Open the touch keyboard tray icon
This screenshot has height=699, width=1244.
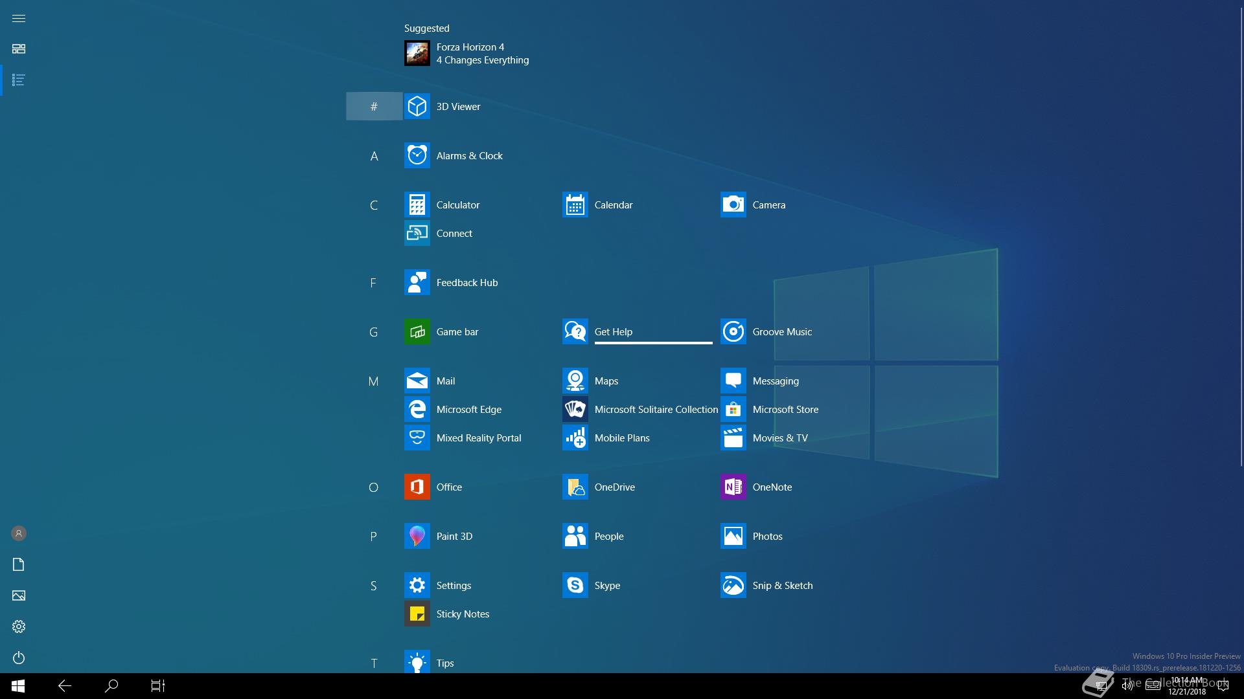(1153, 686)
